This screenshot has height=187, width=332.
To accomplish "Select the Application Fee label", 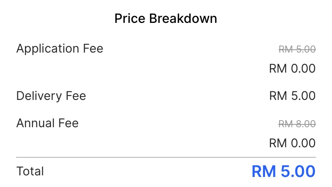I will click(x=60, y=49).
